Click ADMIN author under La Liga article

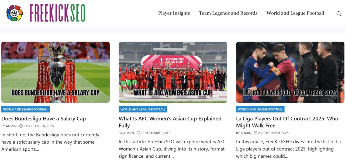(246, 133)
